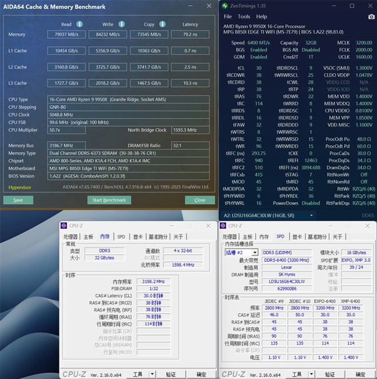This screenshot has height=379, width=377.
Task: Open the Tools menu in ZenTimings
Action: pos(244,17)
